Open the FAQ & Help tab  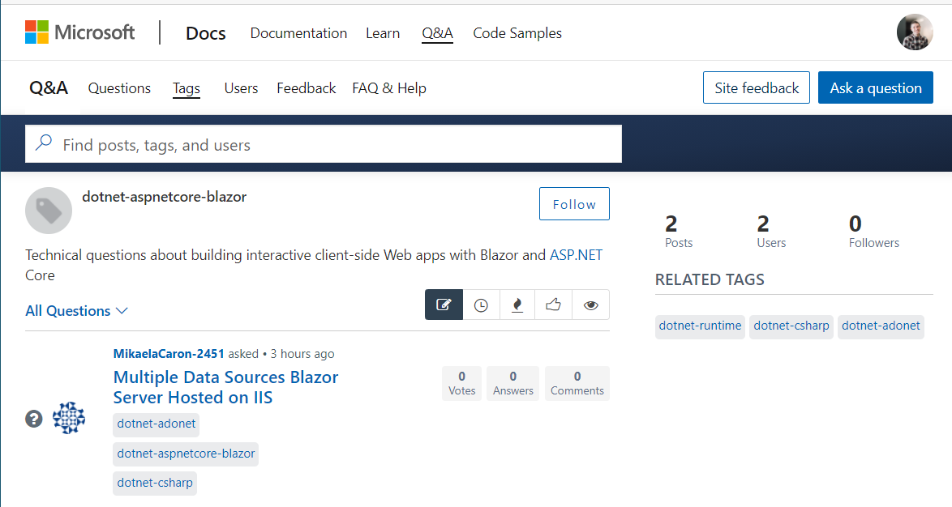tap(389, 88)
